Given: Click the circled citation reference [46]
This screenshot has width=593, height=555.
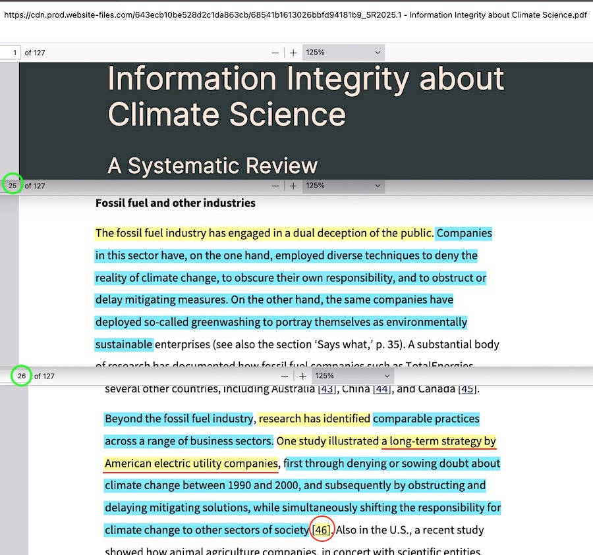Looking at the screenshot, I should pos(322,530).
